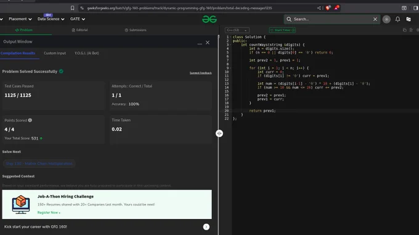Close the Output Window
The image size is (419, 235).
pyautogui.click(x=208, y=42)
